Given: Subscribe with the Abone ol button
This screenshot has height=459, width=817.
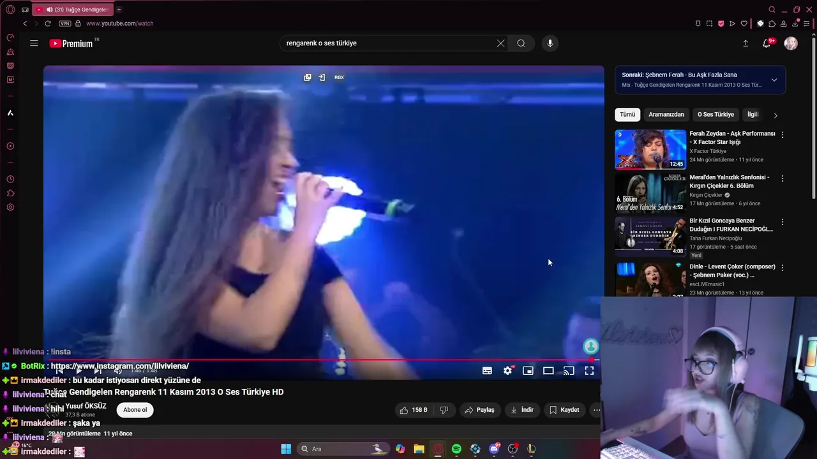Looking at the screenshot, I should coord(135,410).
